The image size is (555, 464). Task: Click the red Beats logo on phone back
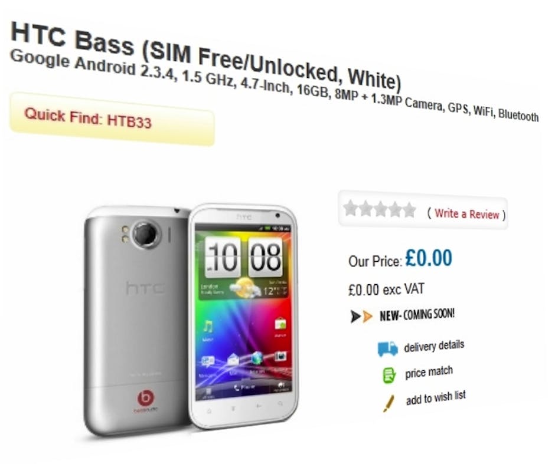point(146,399)
